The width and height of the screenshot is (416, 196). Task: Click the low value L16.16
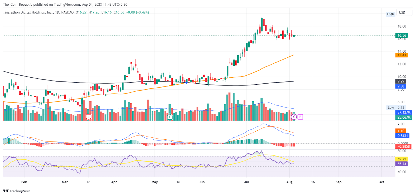[106, 12]
